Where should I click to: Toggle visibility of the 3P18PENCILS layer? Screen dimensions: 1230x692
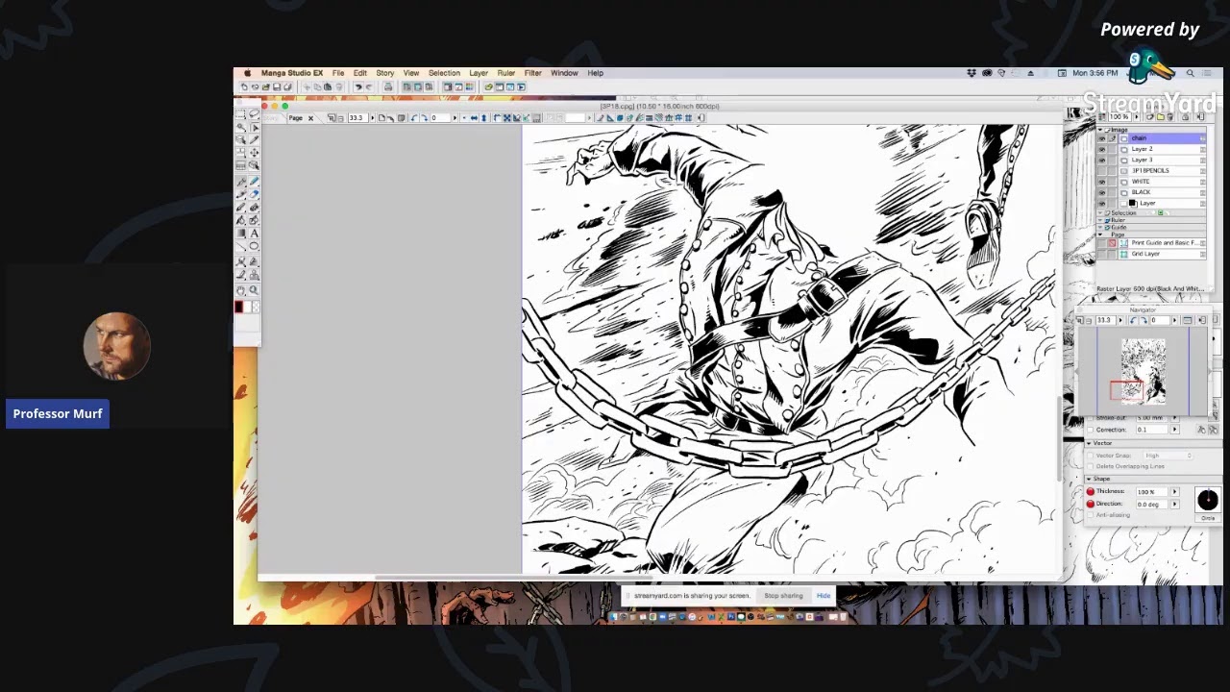[x=1102, y=171]
